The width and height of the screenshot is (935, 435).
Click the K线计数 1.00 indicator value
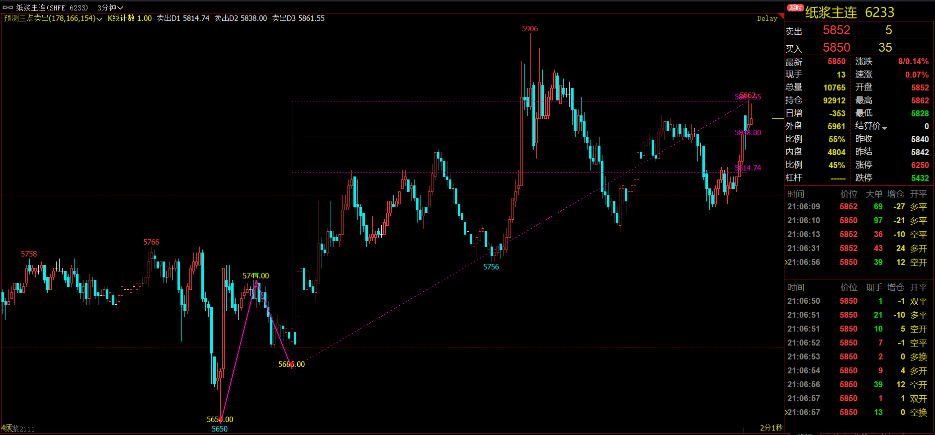click(x=130, y=18)
